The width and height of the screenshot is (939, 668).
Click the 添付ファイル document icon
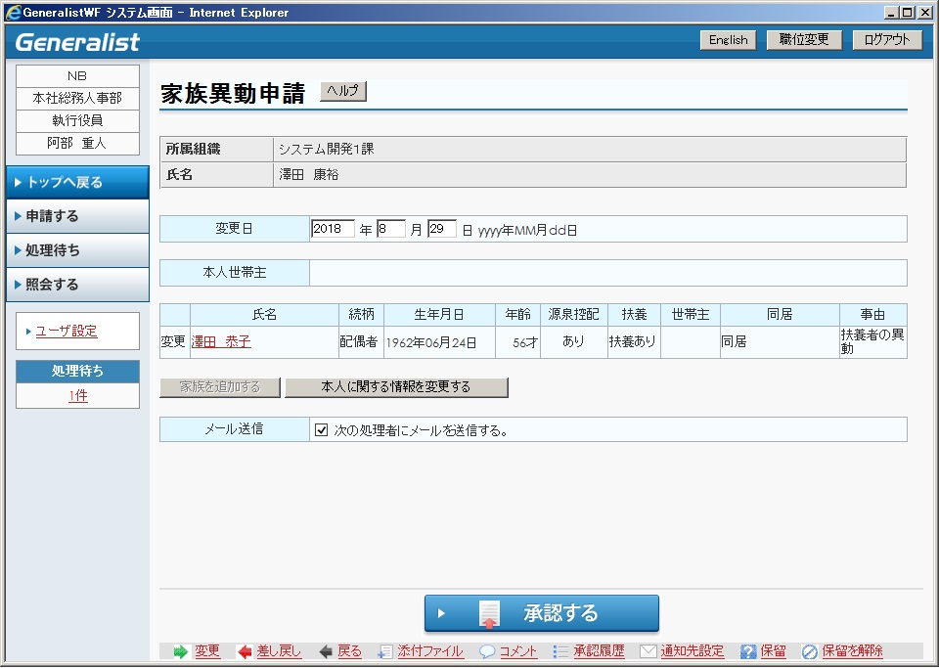384,652
